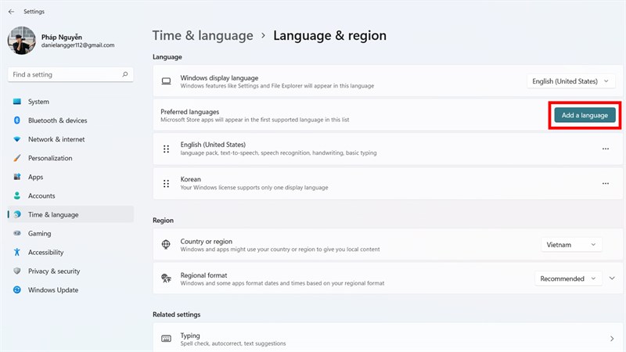Click the drag handle for English (United States)
Image resolution: width=626 pixels, height=352 pixels.
click(166, 149)
